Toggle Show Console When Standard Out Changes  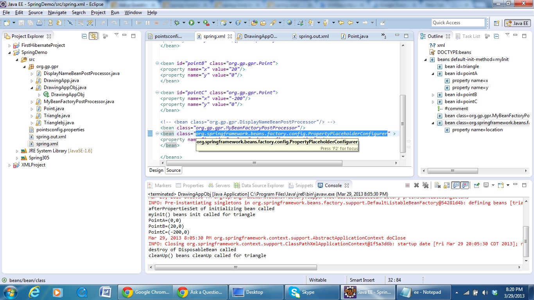click(x=456, y=185)
